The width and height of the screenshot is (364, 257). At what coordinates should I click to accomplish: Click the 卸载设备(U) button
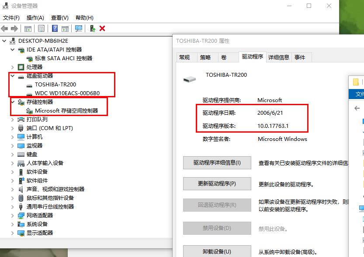(217, 251)
